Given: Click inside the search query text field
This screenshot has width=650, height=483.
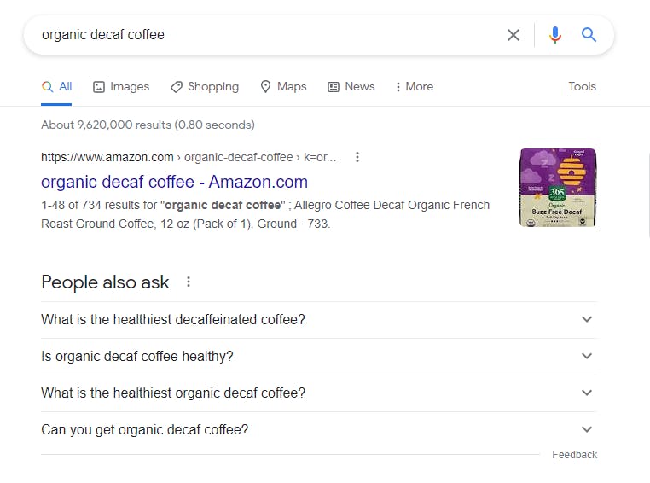Looking at the screenshot, I should pyautogui.click(x=270, y=35).
